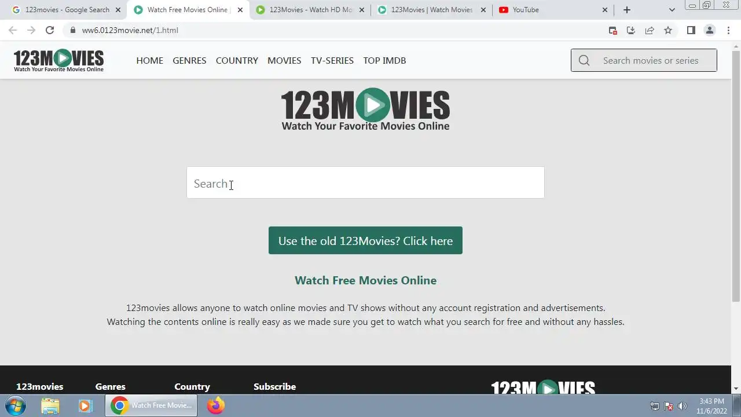
Task: Open the MOVIES nav item
Action: [x=284, y=60]
